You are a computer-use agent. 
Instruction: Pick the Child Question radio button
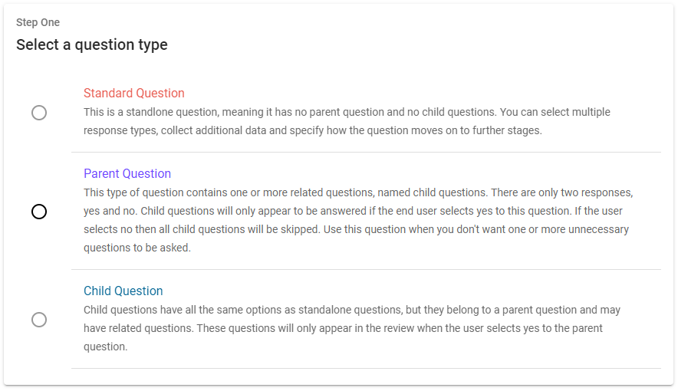tap(39, 320)
